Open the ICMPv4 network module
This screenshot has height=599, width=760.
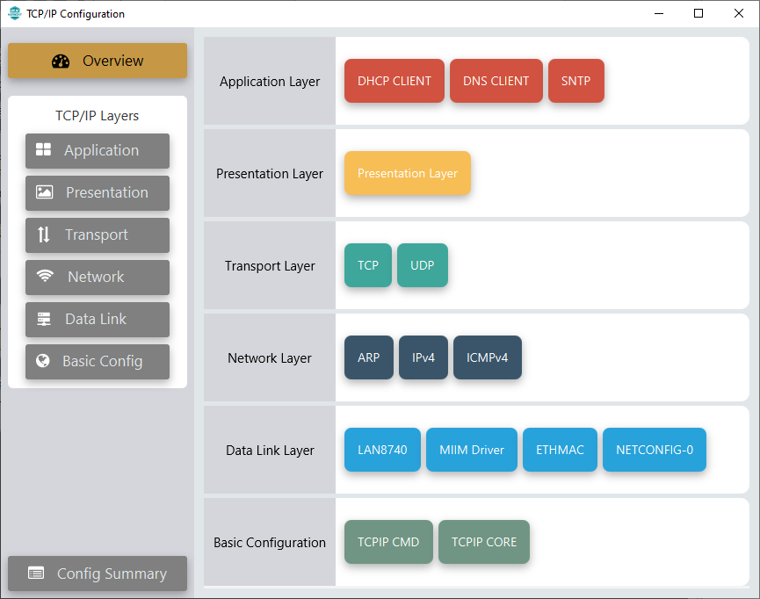[487, 357]
